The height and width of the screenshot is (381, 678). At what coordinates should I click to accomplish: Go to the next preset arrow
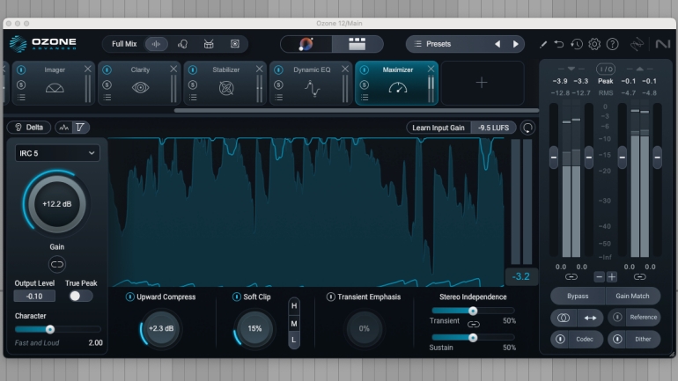515,44
